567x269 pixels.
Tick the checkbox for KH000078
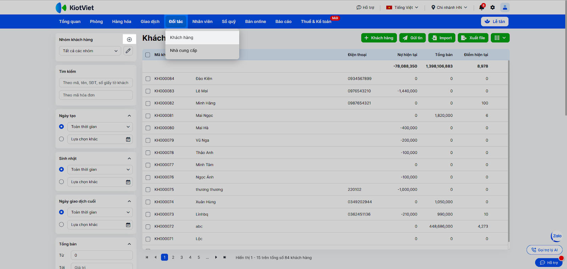tap(148, 153)
